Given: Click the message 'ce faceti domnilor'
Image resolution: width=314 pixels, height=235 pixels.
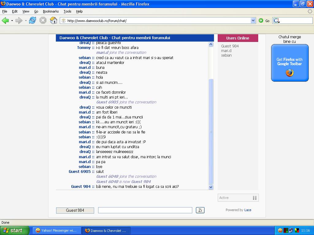Looking at the screenshot, I should (111, 92).
